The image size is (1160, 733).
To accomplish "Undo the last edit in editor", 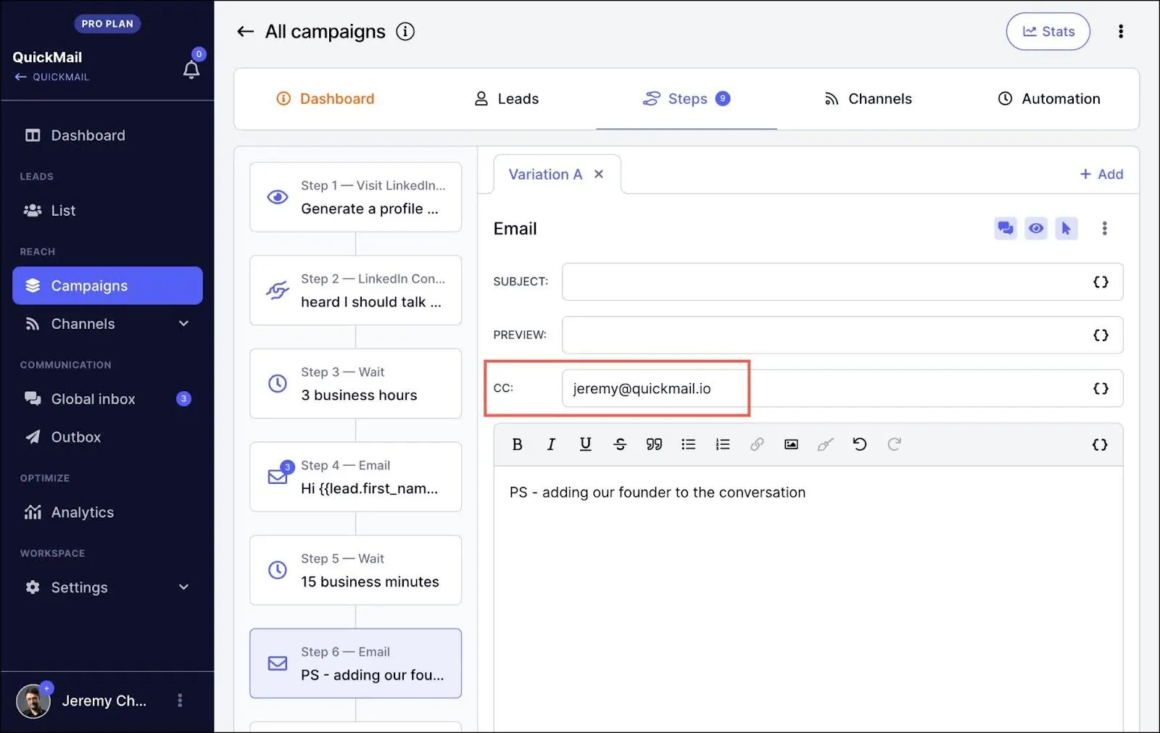I will (x=860, y=444).
